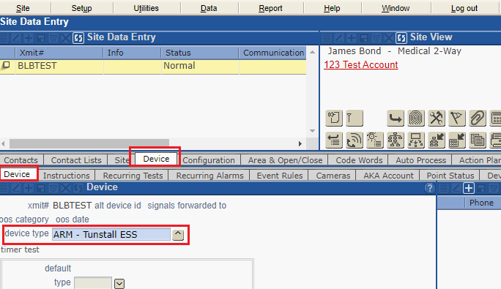Open the Recurring Tests sub-tab
This screenshot has width=501, height=289.
click(x=133, y=176)
